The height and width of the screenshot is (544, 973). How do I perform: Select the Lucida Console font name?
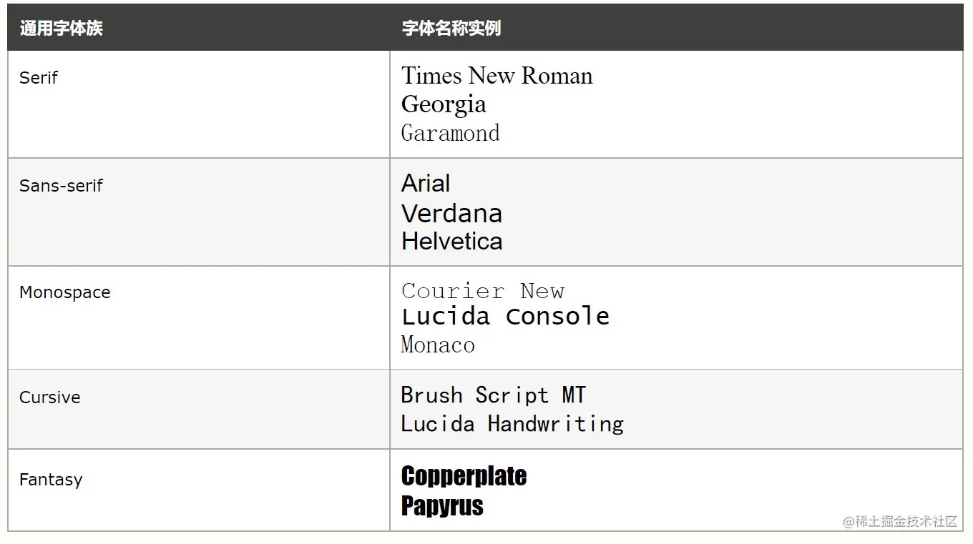(x=505, y=316)
